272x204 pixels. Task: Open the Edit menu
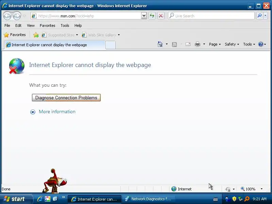click(x=18, y=26)
